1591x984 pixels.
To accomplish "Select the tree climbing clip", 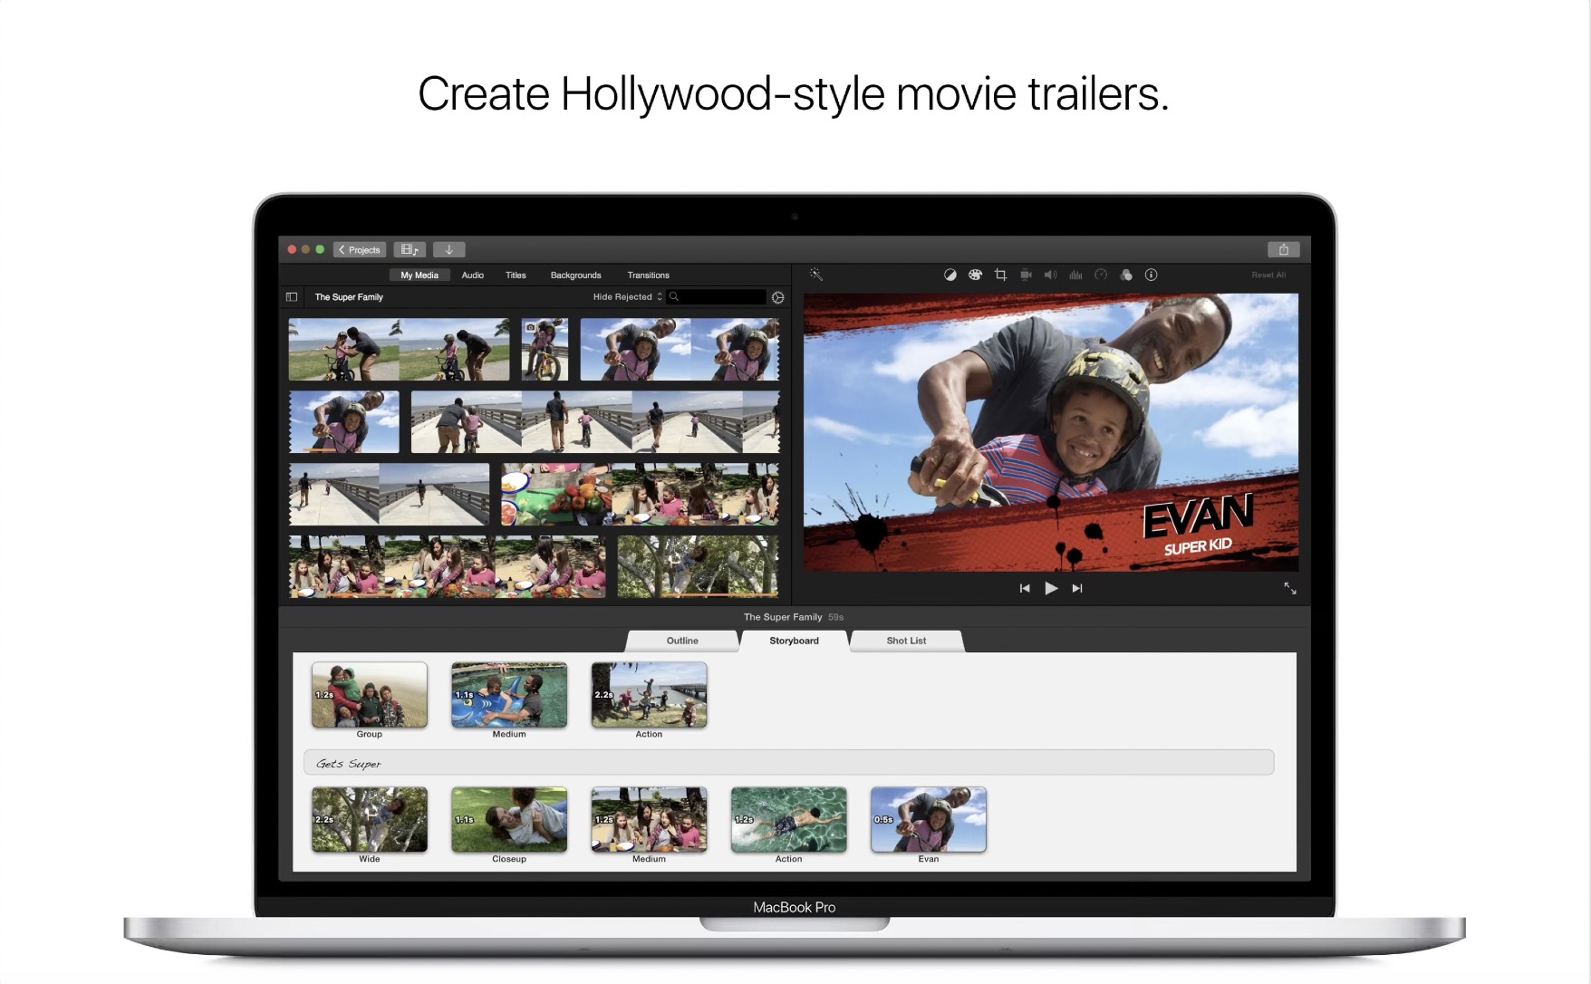I will (x=698, y=566).
